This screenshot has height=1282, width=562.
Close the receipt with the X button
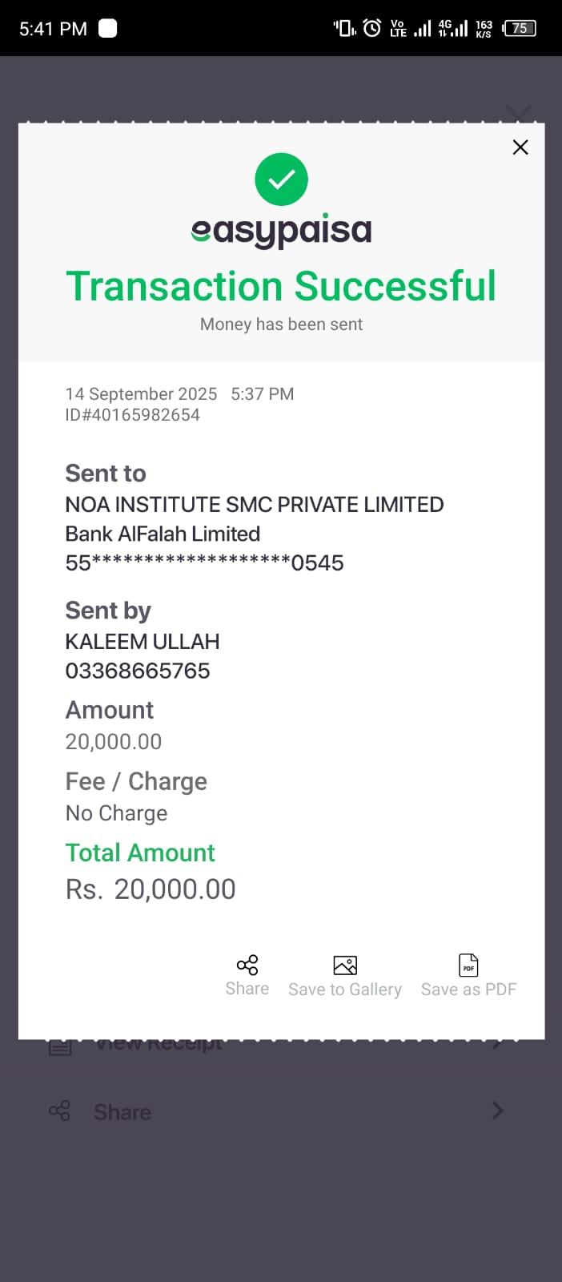click(520, 147)
